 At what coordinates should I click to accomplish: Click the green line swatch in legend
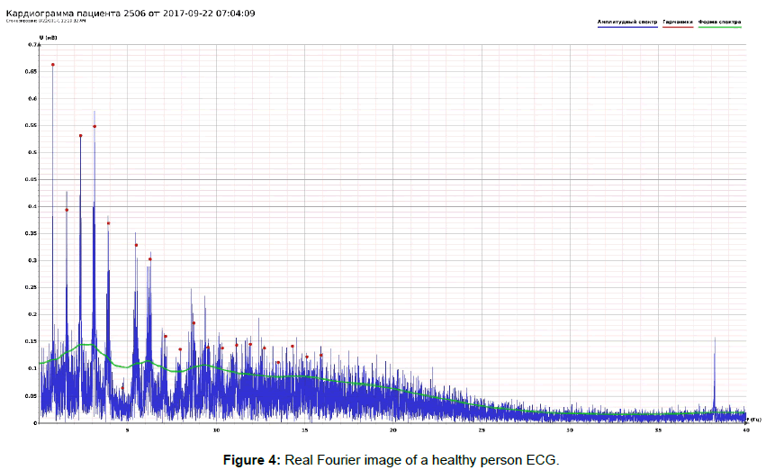tap(719, 27)
